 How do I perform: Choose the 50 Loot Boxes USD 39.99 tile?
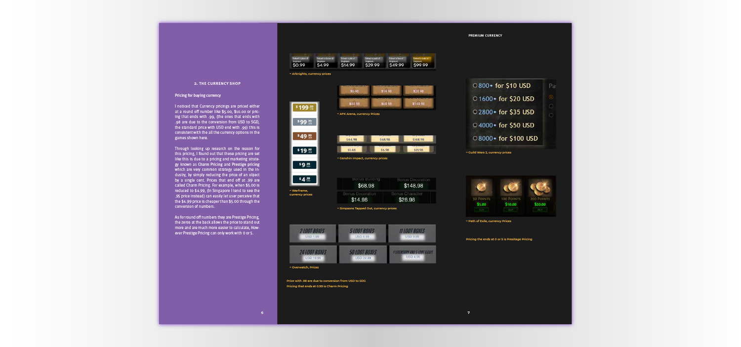pyautogui.click(x=363, y=254)
